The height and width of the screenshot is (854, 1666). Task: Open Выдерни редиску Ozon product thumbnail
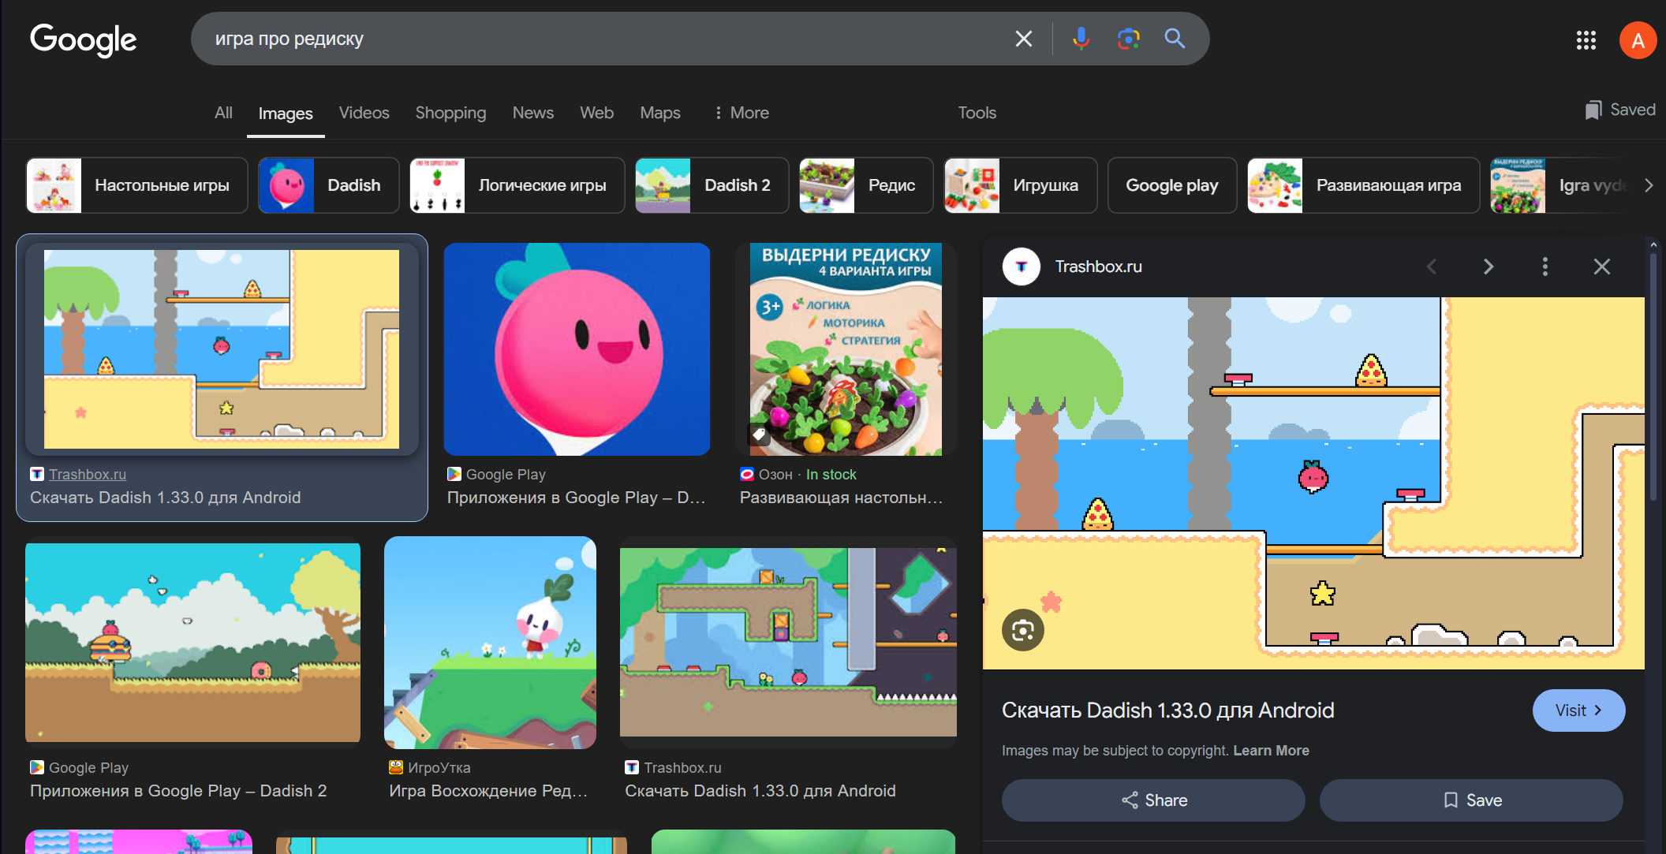pyautogui.click(x=846, y=349)
